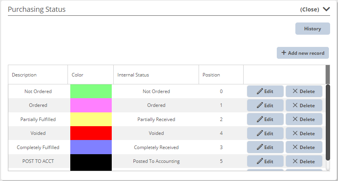Click the table's vertical scrollbar thumb

328,122
